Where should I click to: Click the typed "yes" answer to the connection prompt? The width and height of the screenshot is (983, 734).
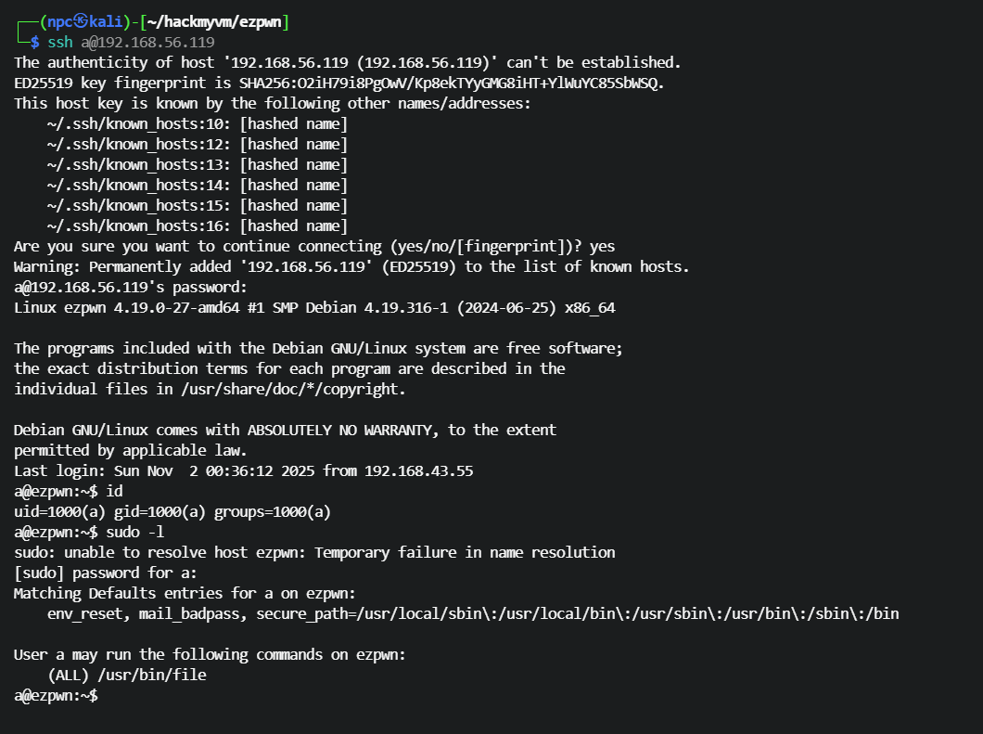tap(600, 246)
